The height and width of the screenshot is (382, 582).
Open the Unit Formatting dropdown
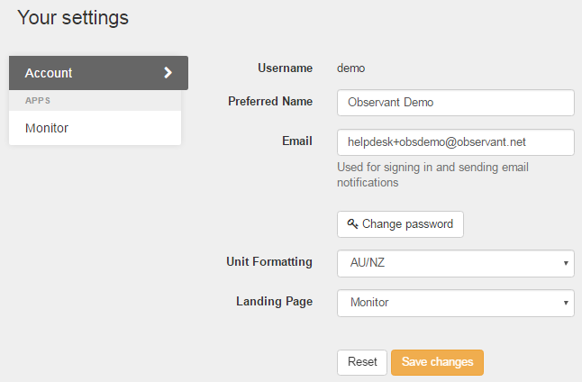(456, 263)
